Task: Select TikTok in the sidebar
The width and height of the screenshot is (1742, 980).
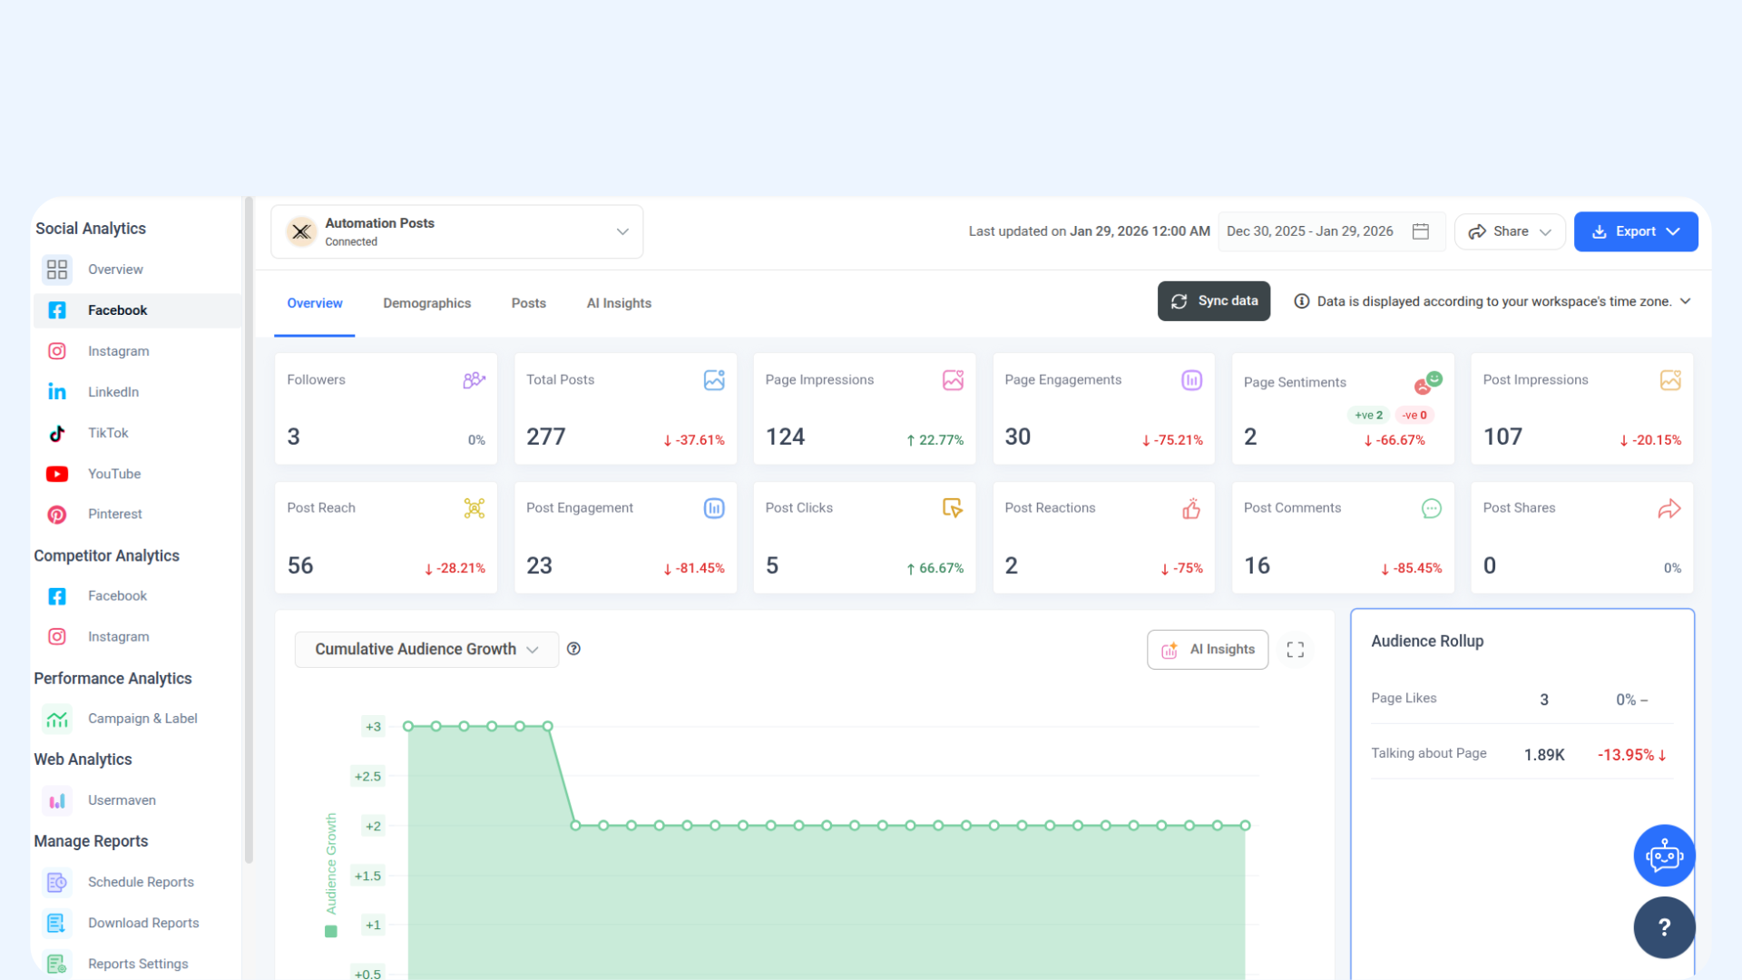Action: pos(108,433)
